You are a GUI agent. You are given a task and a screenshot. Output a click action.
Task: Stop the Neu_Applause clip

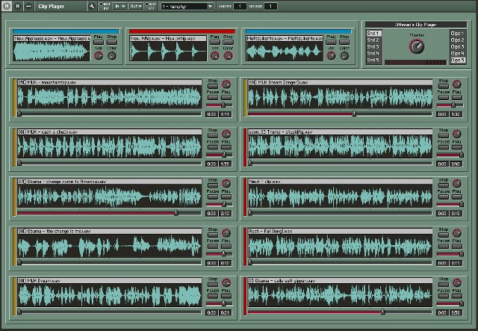click(112, 42)
